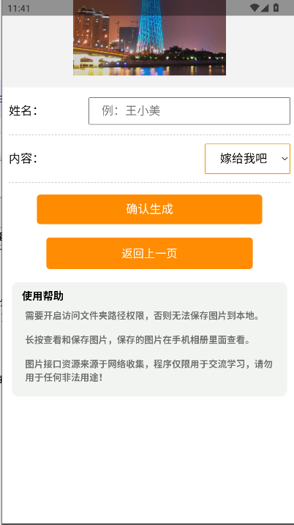The width and height of the screenshot is (294, 525).
Task: Click the gray banner area left of image
Action: [38, 50]
